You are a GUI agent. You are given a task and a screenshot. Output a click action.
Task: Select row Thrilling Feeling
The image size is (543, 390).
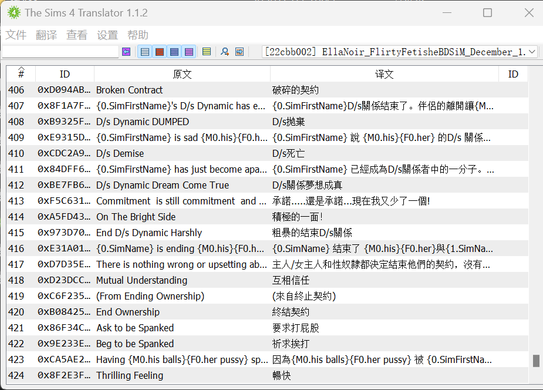267,375
